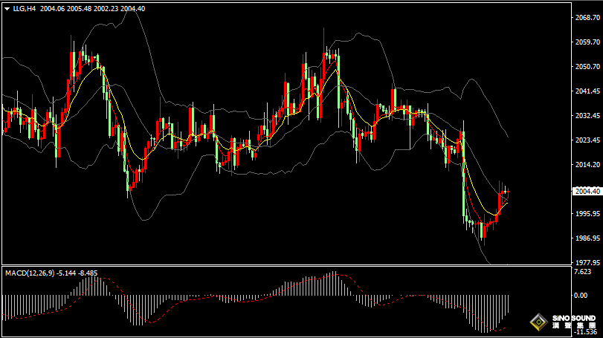
Task: Click the 2023.45 price axis label
Action: [587, 140]
